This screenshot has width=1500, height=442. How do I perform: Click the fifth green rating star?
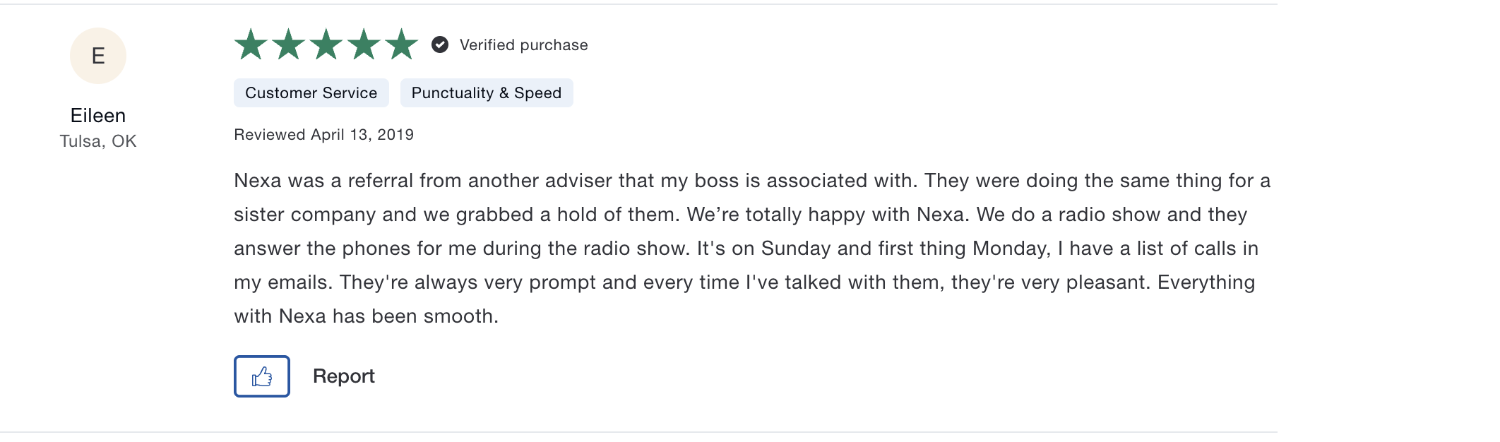tap(402, 44)
